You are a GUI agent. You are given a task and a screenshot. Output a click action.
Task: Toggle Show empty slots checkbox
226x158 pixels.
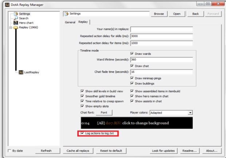(82, 106)
